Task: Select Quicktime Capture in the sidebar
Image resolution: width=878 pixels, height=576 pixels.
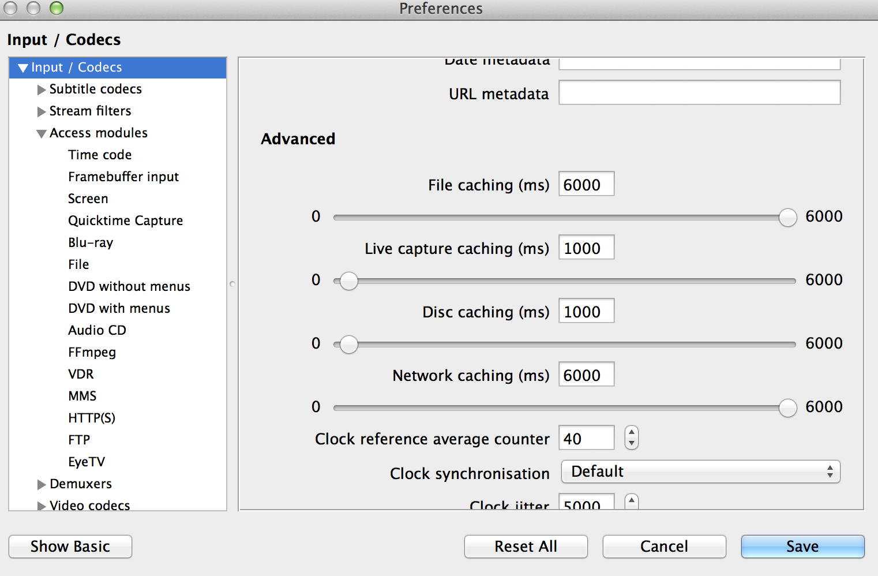Action: tap(125, 220)
